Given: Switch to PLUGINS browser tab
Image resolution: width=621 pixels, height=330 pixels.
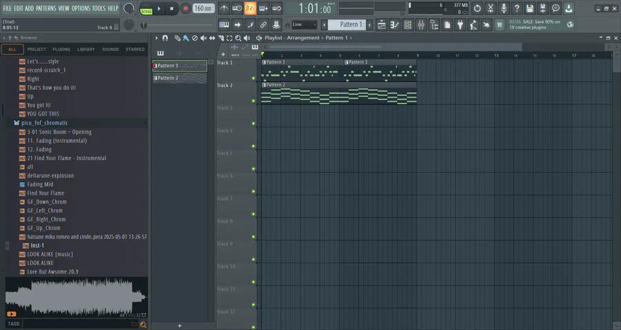Looking at the screenshot, I should 61,50.
